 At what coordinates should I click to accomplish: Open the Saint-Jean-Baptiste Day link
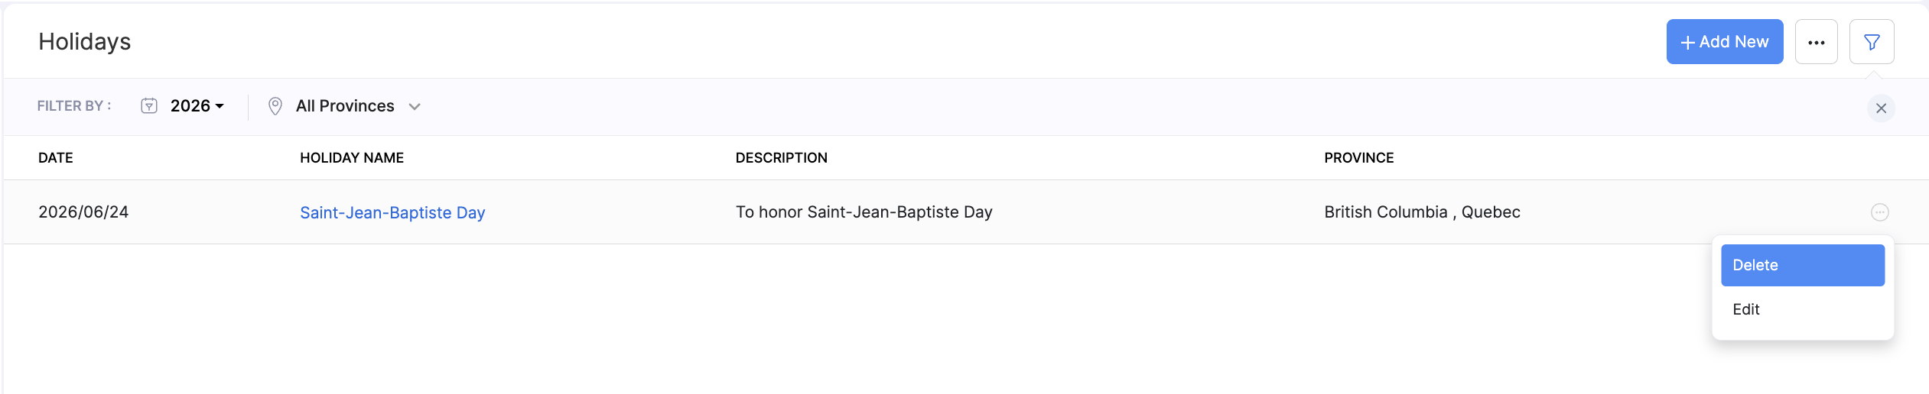point(392,212)
